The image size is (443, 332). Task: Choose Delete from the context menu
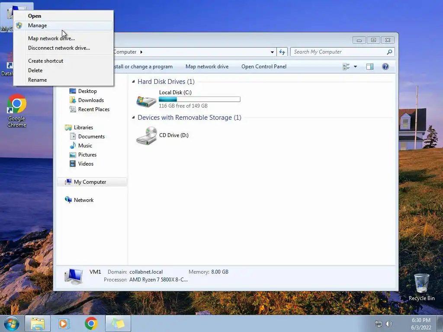tap(63, 70)
